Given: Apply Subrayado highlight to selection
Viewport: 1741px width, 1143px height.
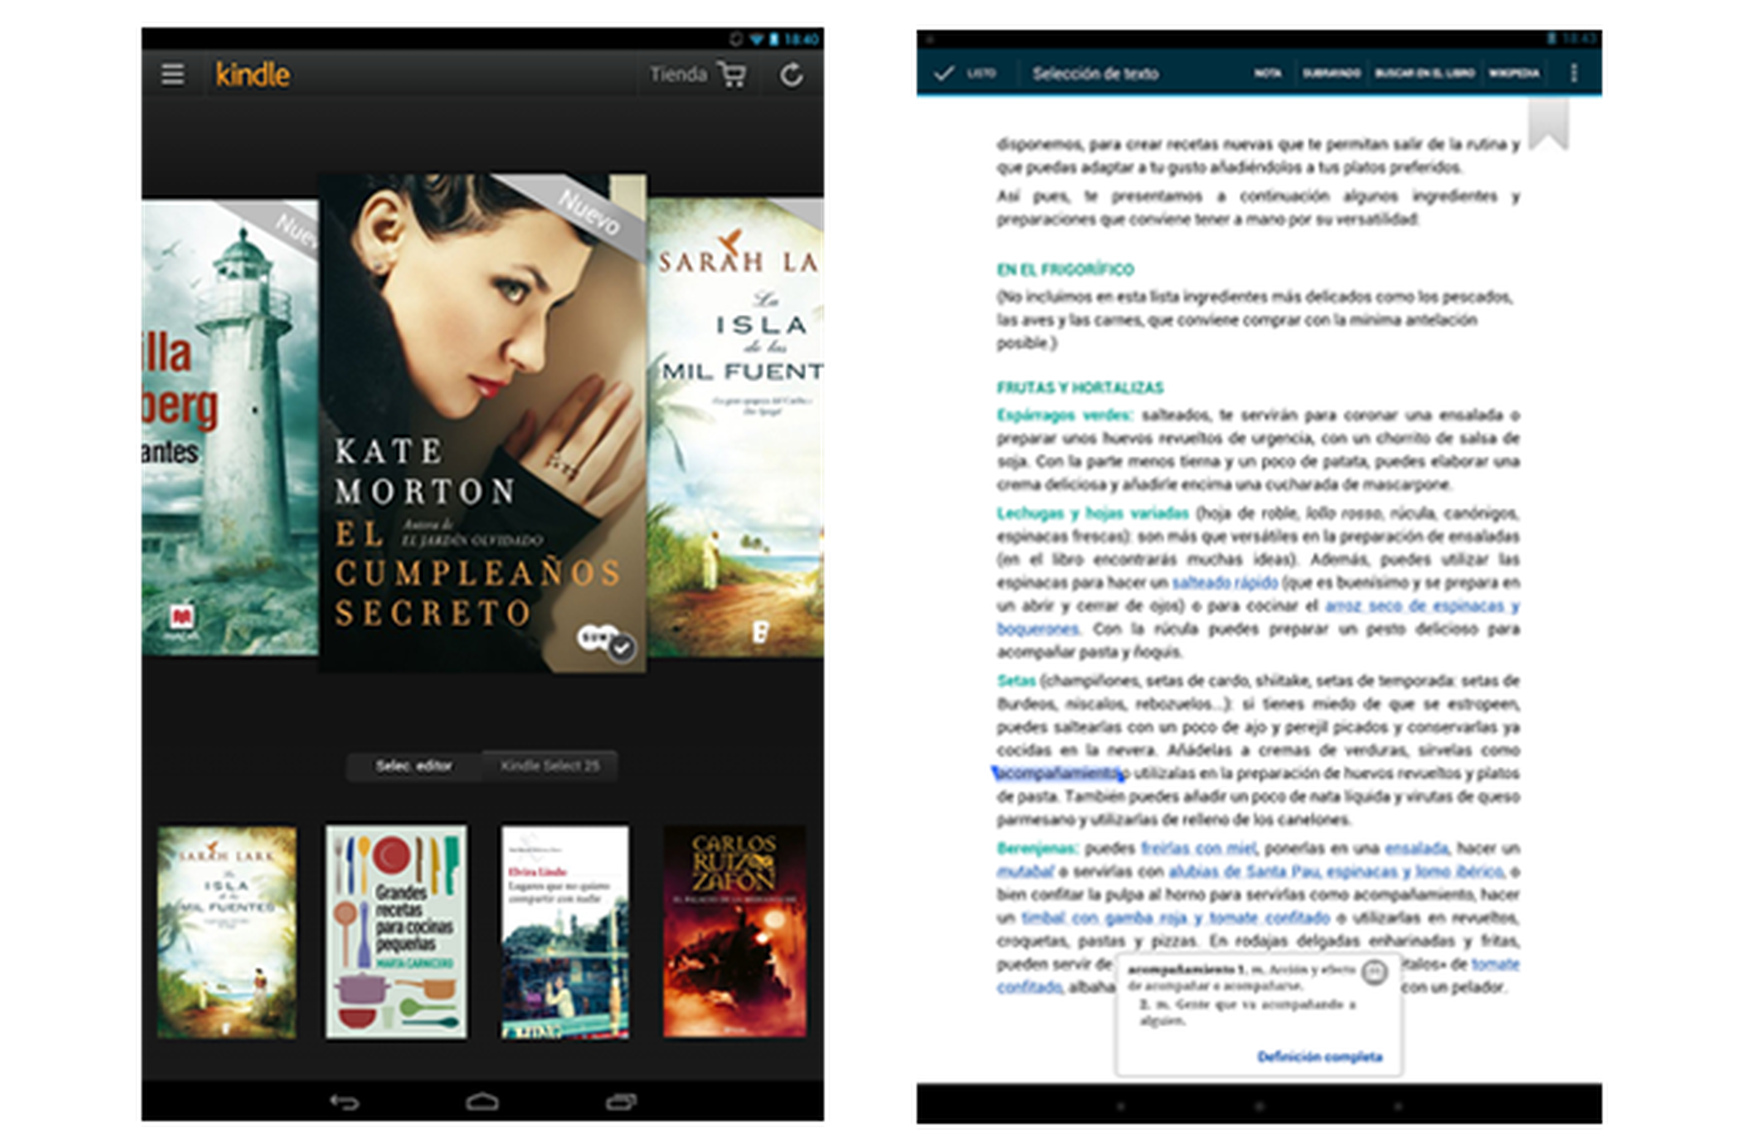Looking at the screenshot, I should 1331,73.
